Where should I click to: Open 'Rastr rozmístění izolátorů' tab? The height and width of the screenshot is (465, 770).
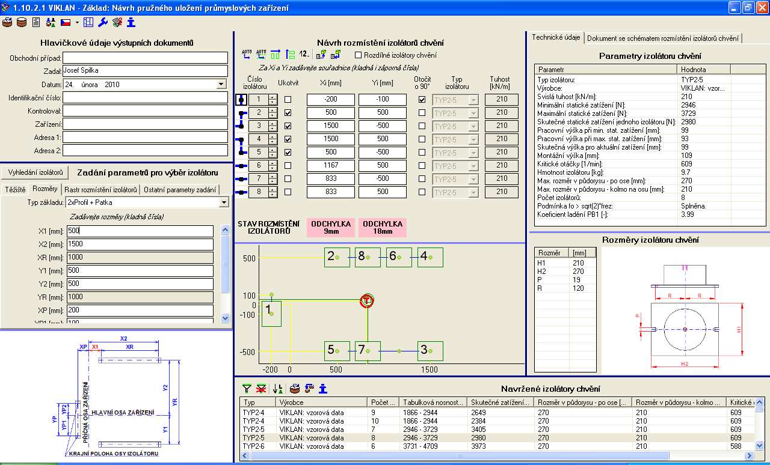[x=101, y=189]
